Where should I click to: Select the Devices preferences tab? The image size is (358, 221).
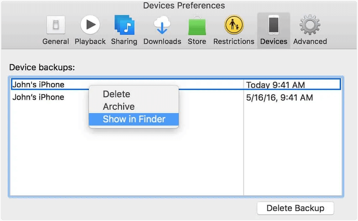274,30
